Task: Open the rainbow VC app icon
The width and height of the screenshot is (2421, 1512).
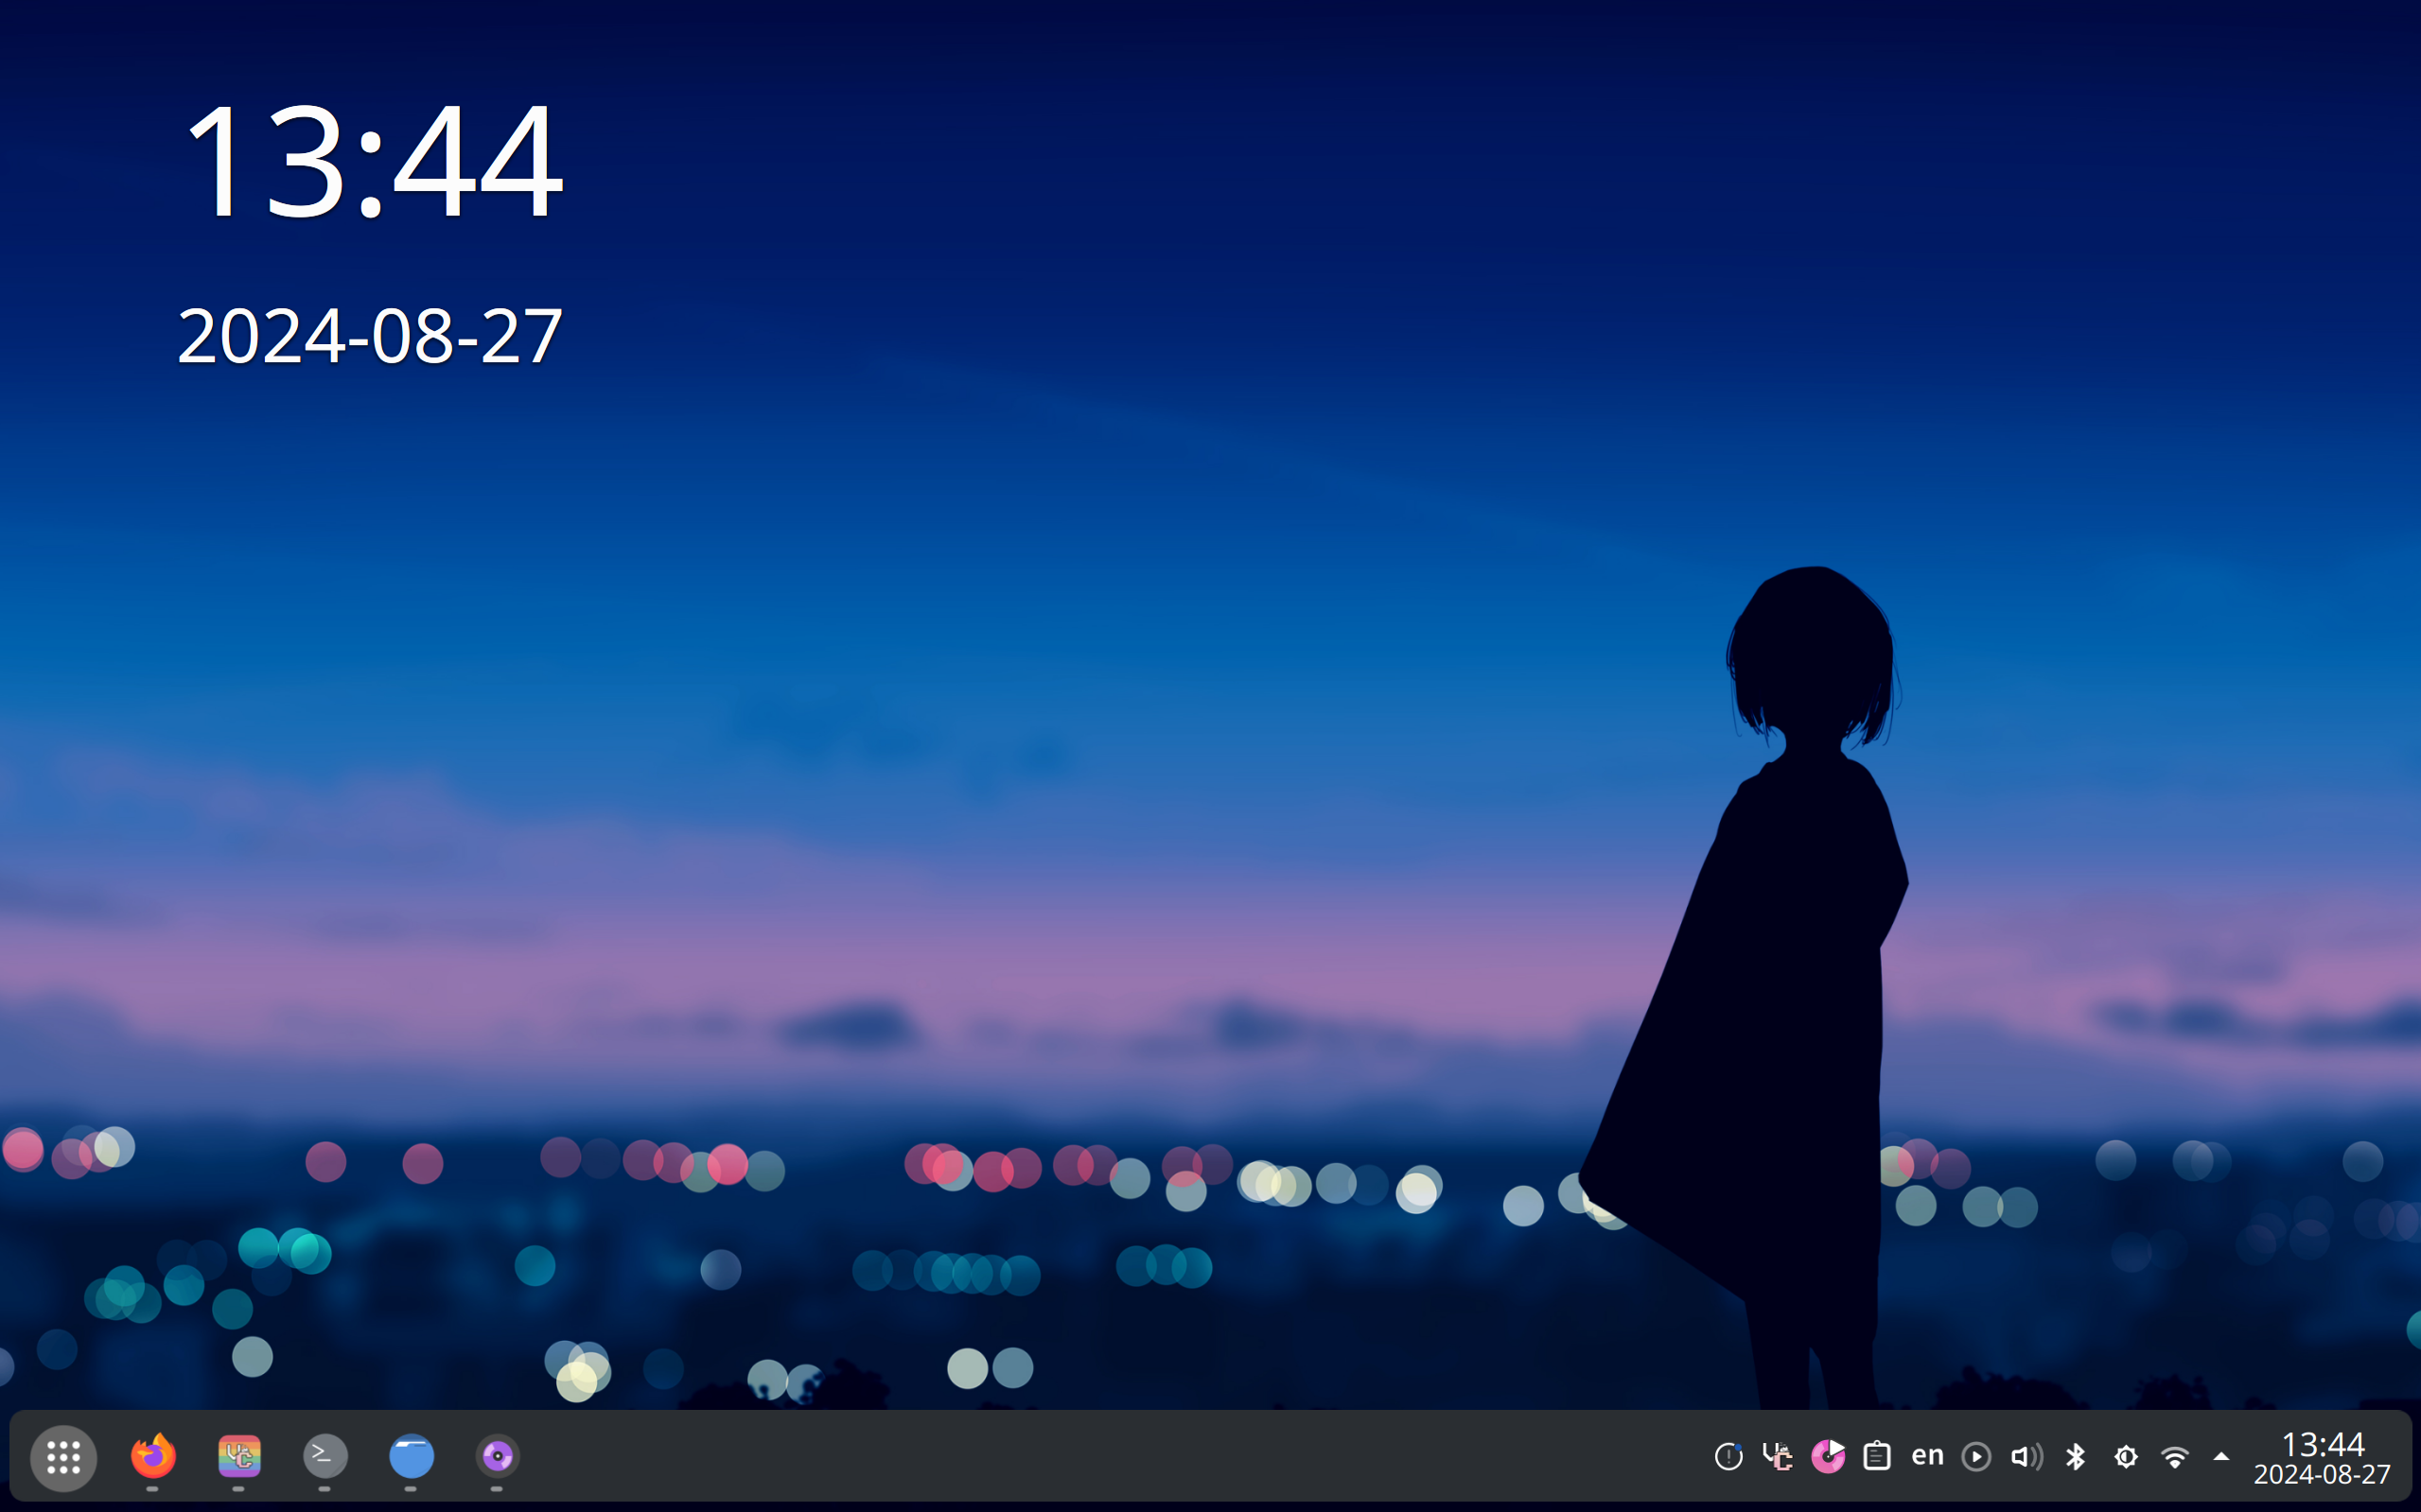Action: click(x=239, y=1456)
